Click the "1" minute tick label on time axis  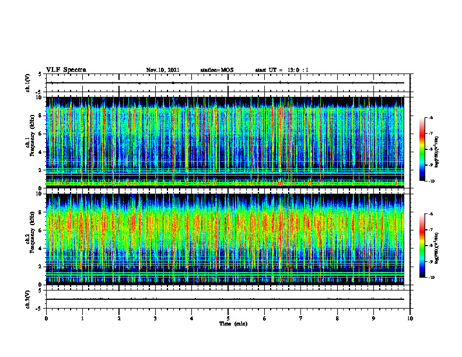[x=82, y=318]
